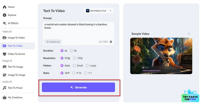Switch to Text To Video menu item
201x104 pixels.
coord(15,46)
